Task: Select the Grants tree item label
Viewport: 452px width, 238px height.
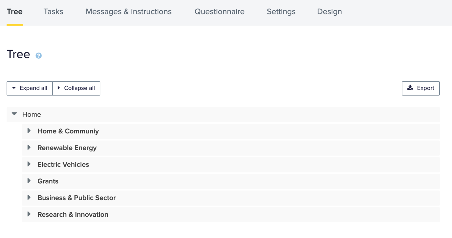Action: tap(48, 181)
